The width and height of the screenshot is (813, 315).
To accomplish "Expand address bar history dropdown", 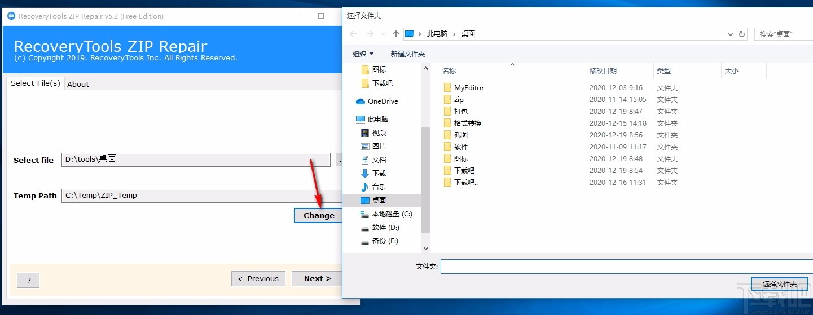I will 731,34.
